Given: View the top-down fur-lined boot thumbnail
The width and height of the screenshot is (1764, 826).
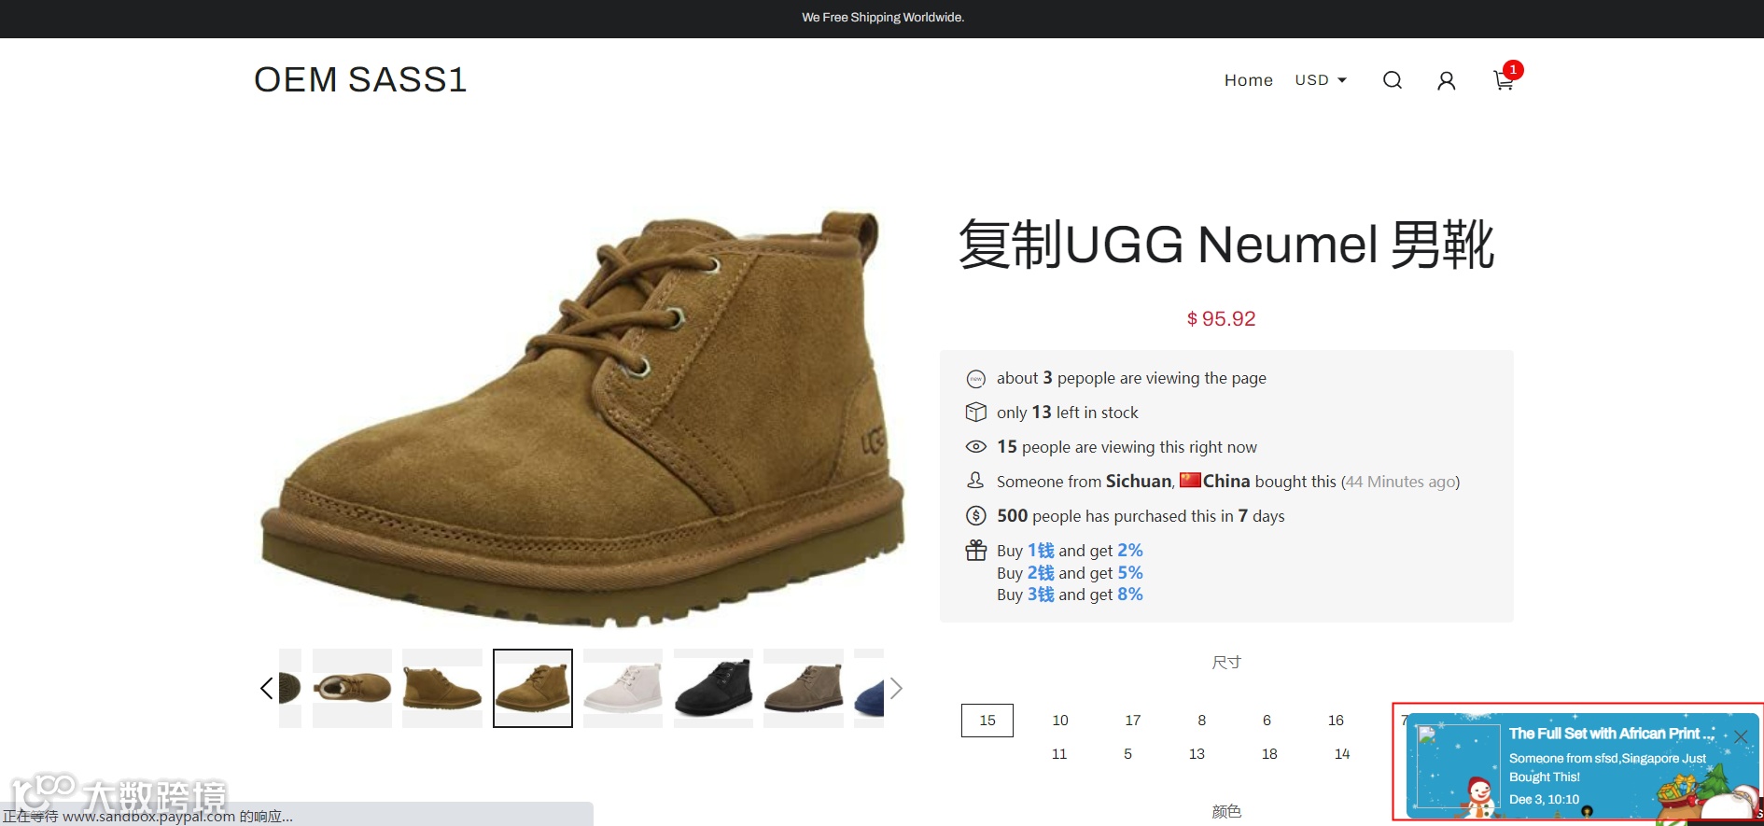Looking at the screenshot, I should click(352, 689).
